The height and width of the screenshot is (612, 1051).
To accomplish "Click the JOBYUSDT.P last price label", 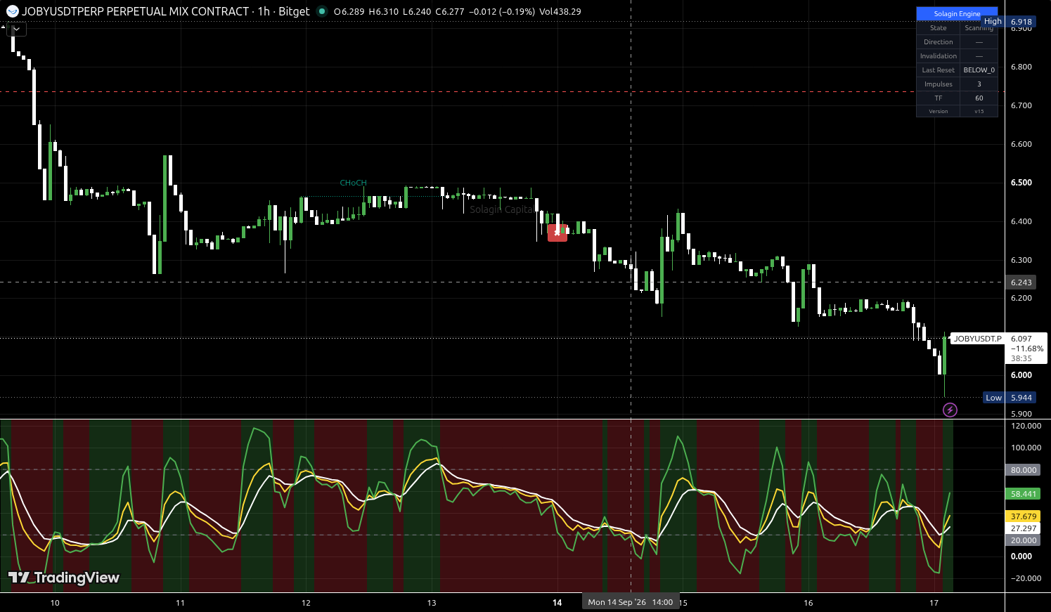I will [977, 339].
